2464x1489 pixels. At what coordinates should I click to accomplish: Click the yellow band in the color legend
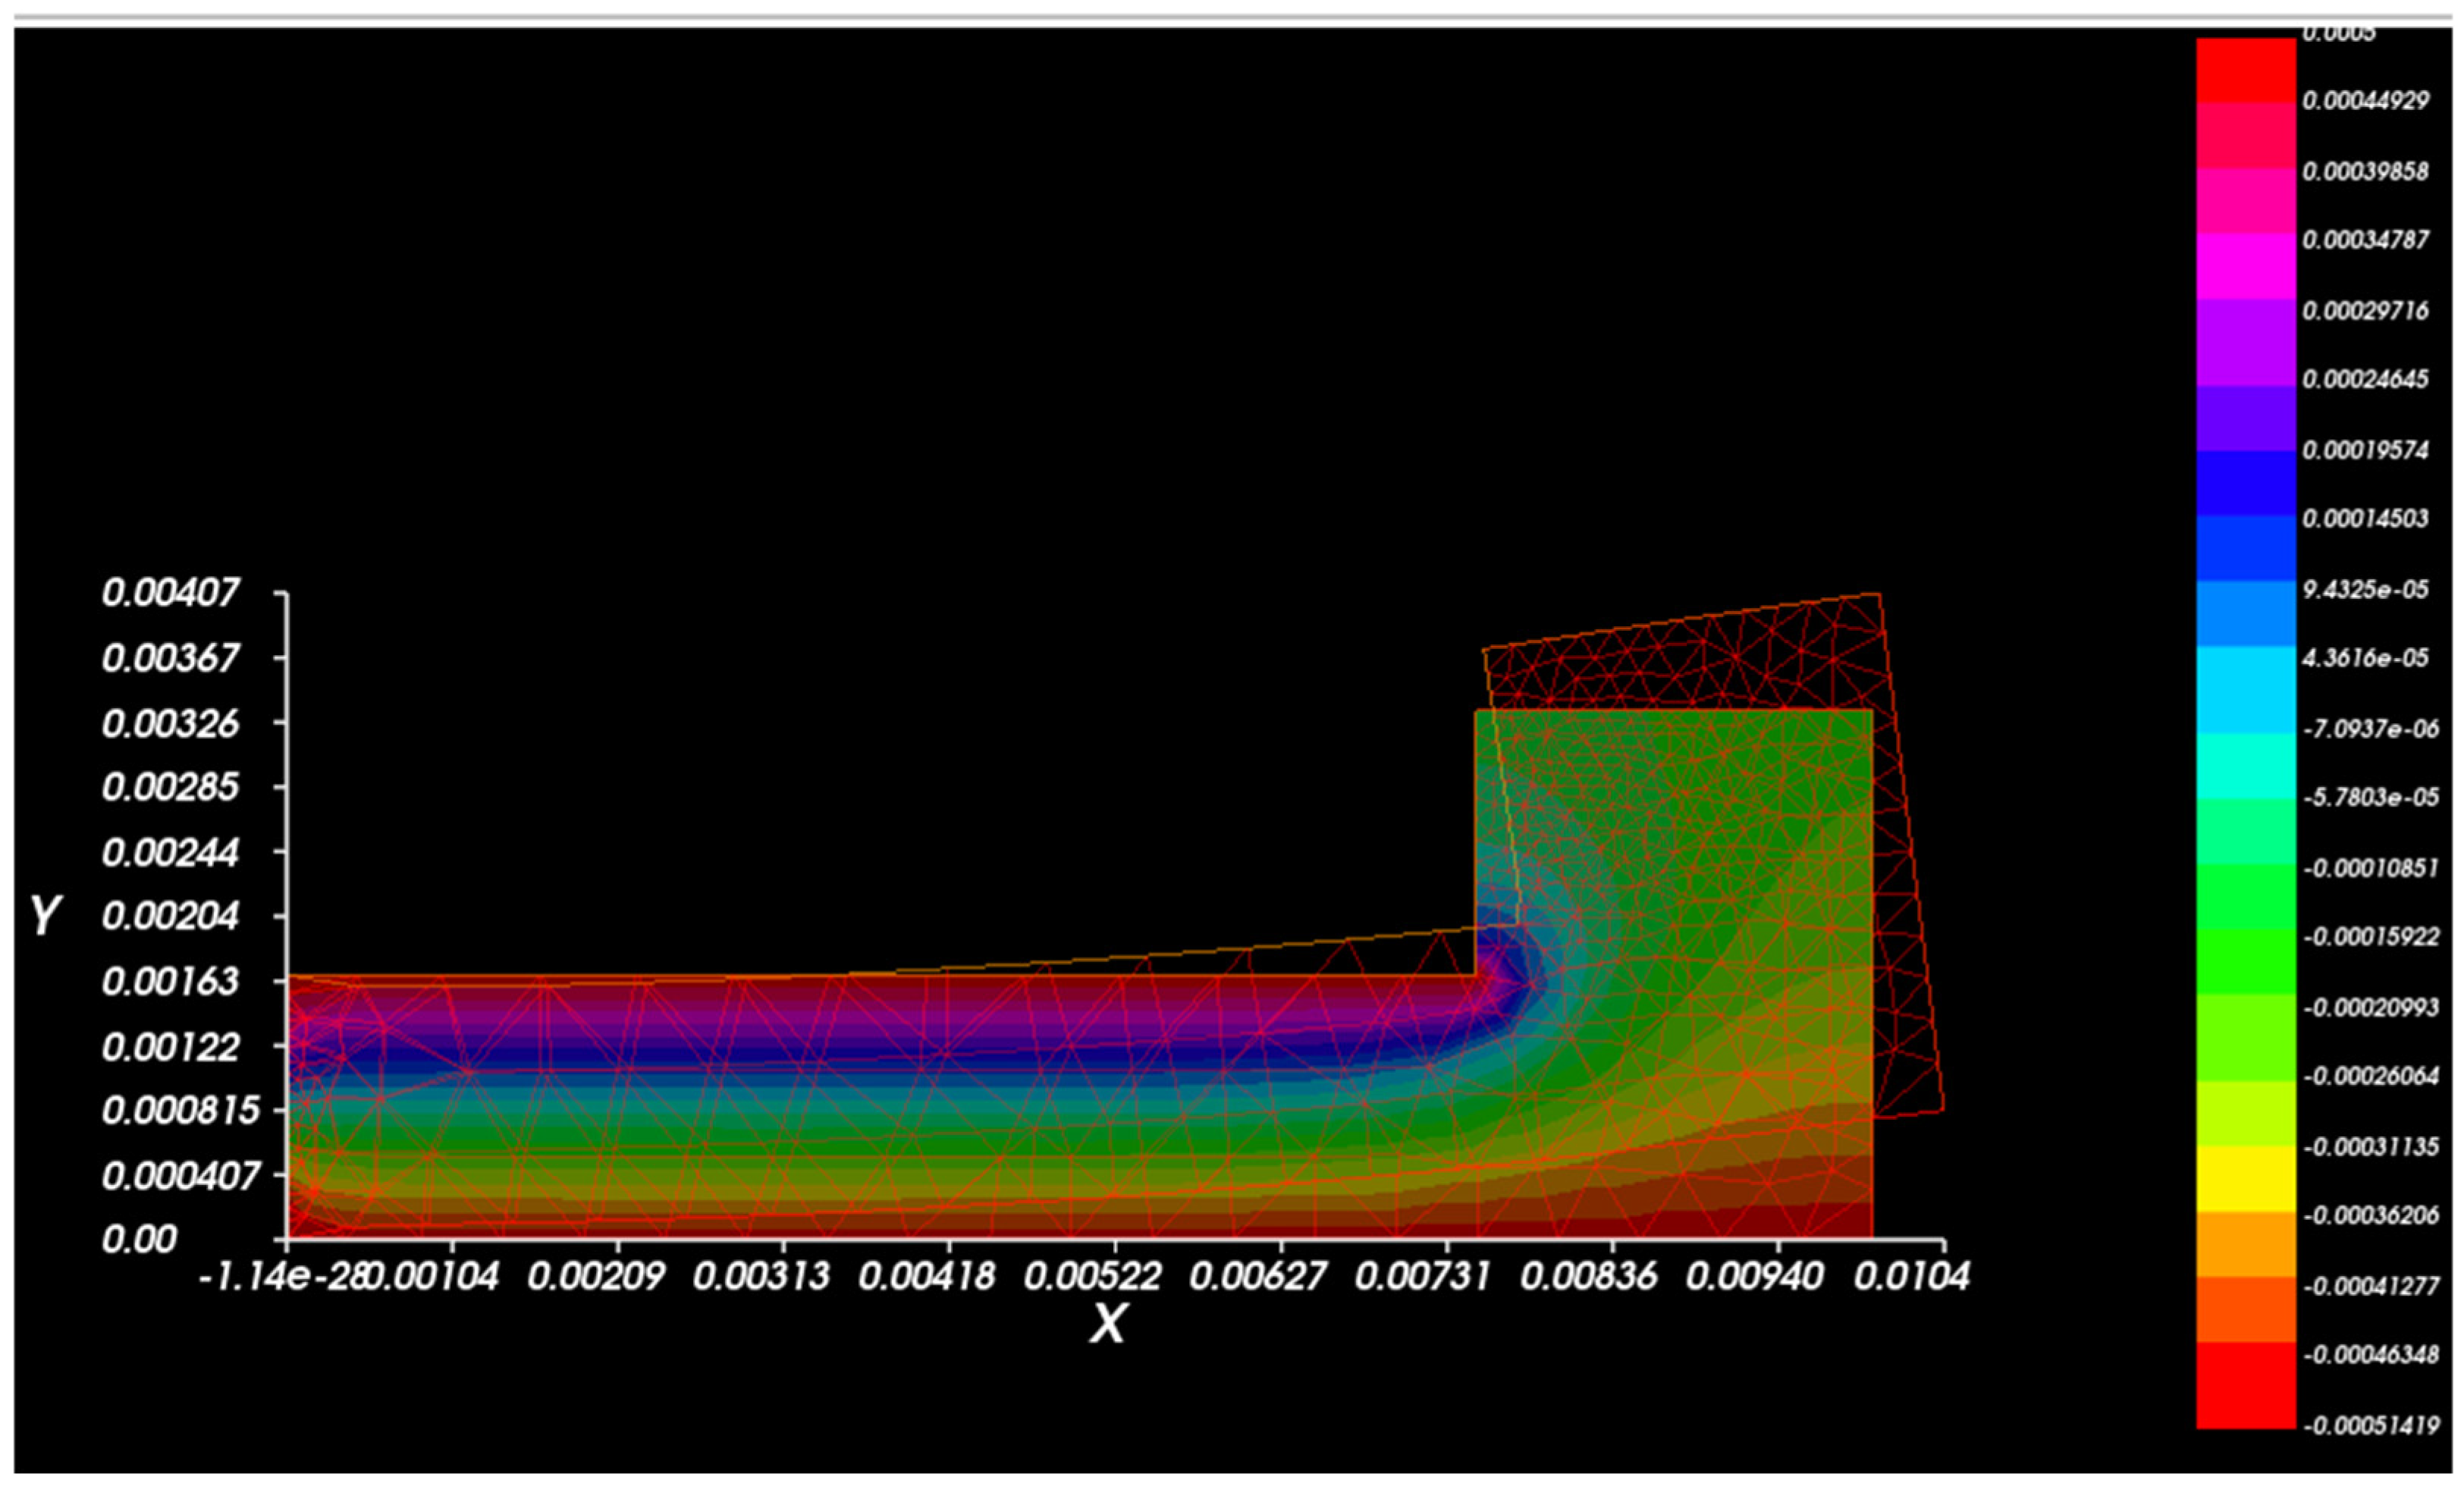click(2246, 1179)
